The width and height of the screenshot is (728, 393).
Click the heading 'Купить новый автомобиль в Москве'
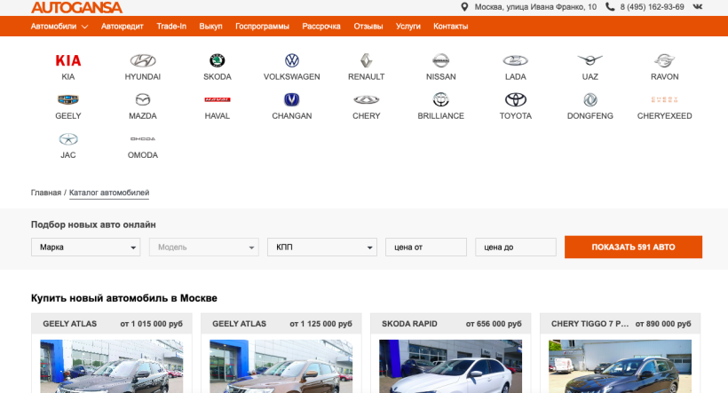pos(124,298)
